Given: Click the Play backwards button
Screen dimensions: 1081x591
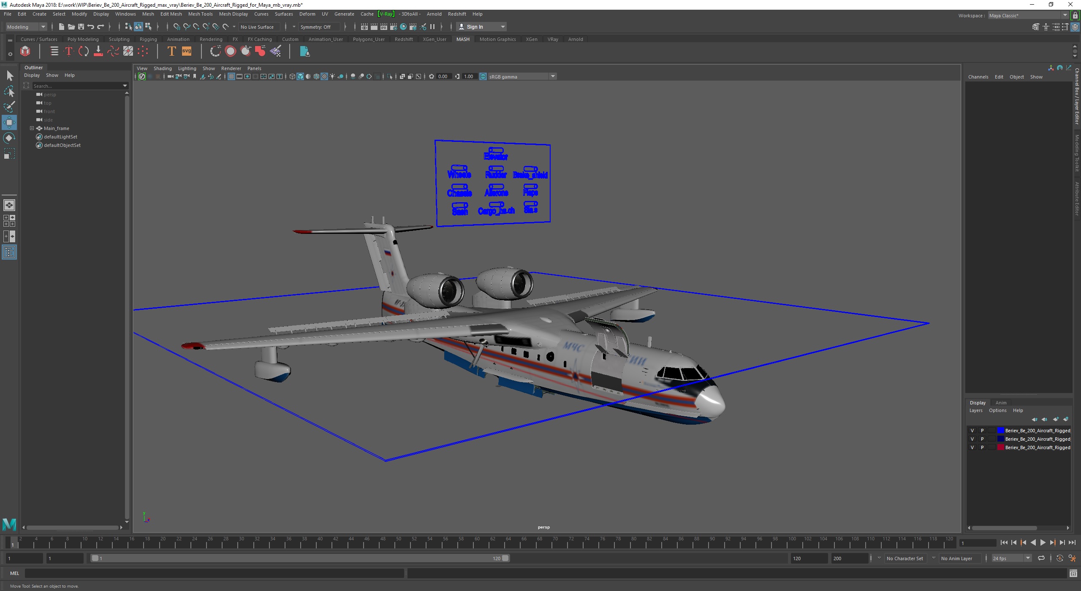Looking at the screenshot, I should (1033, 543).
